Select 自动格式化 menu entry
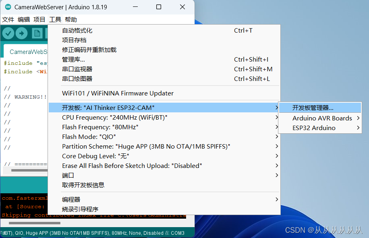369x238 pixels. coord(164,31)
